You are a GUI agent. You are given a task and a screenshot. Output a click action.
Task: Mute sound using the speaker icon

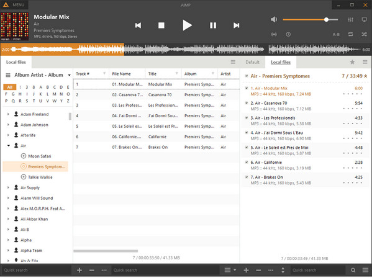[x=274, y=19]
